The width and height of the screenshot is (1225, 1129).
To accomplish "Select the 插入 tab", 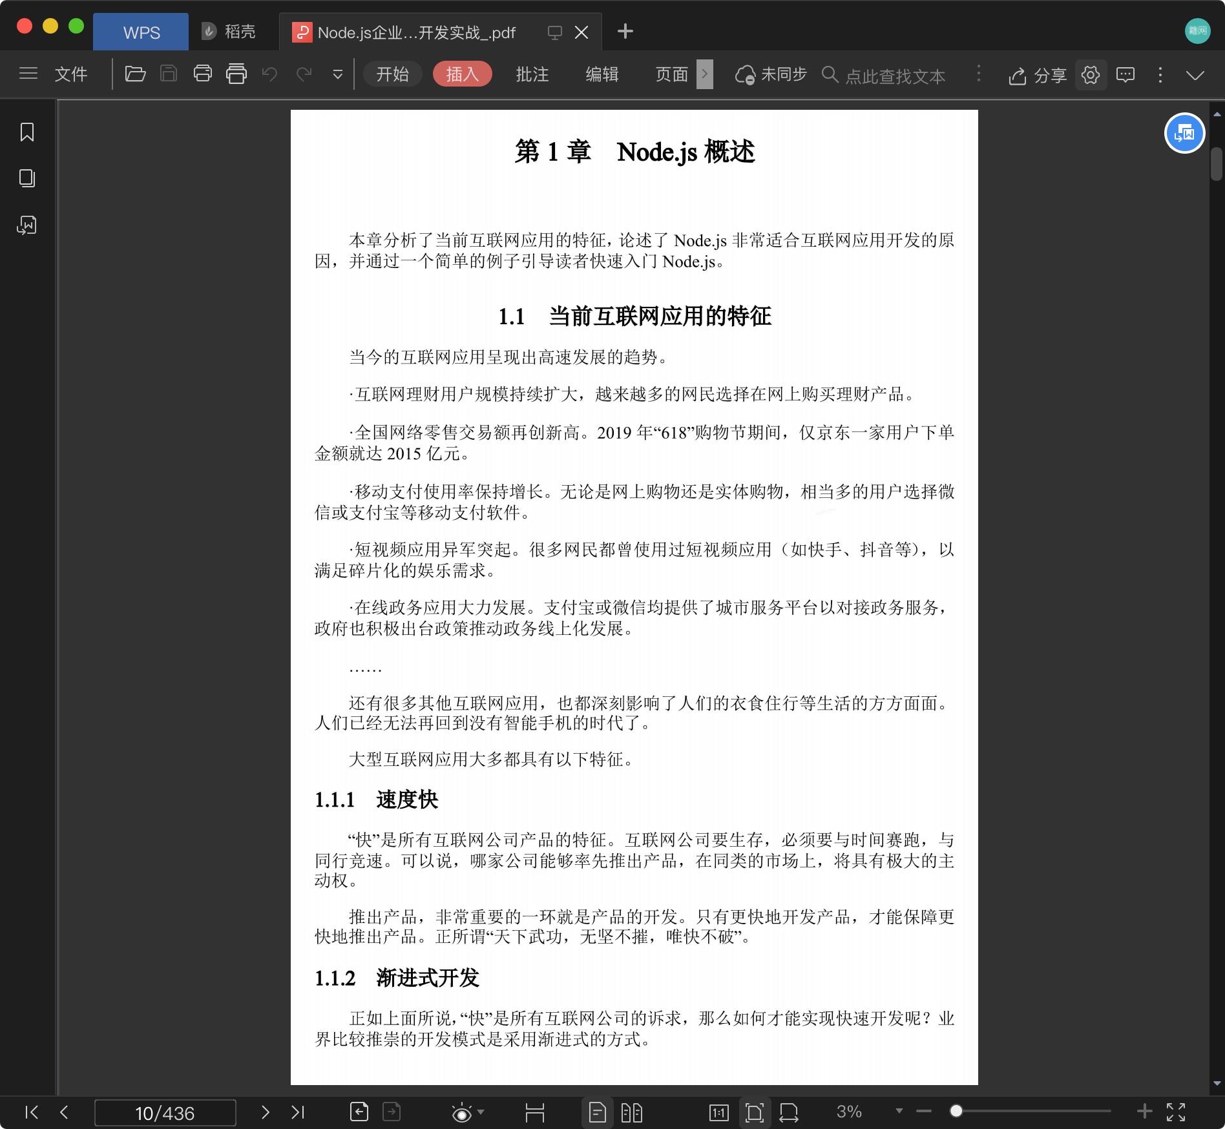I will pyautogui.click(x=462, y=74).
